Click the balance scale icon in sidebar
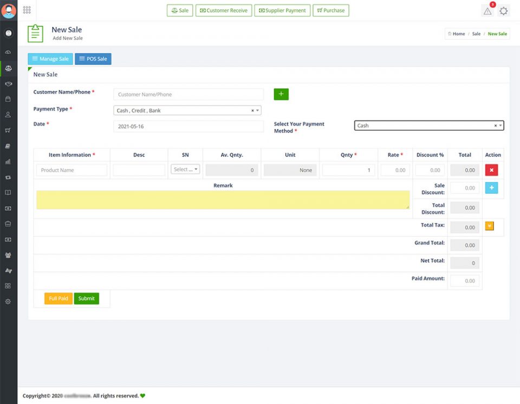The width and height of the screenshot is (520, 404). pos(8,68)
